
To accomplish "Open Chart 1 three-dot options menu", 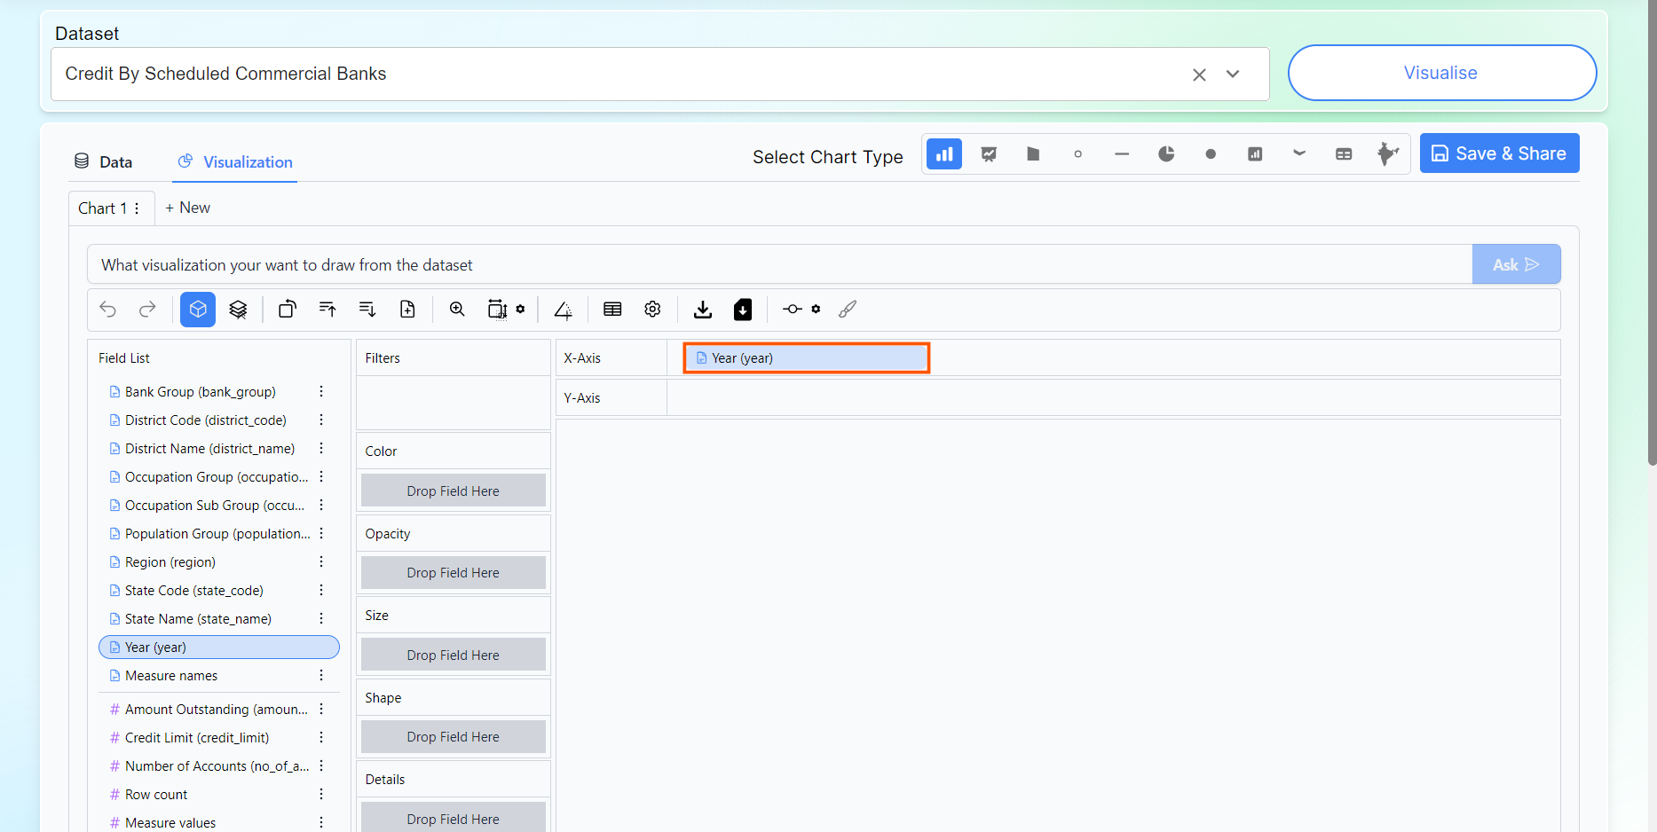I will tap(137, 208).
